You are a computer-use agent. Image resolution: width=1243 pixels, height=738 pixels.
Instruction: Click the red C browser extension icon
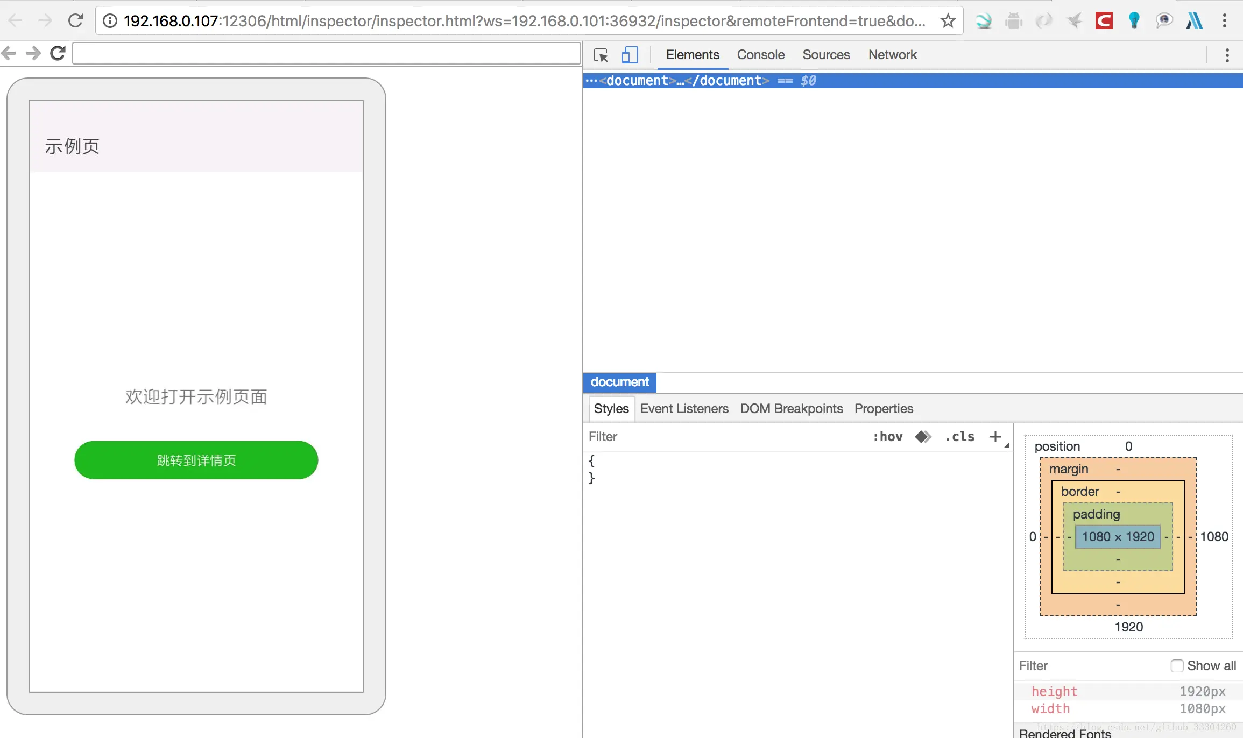(x=1104, y=21)
